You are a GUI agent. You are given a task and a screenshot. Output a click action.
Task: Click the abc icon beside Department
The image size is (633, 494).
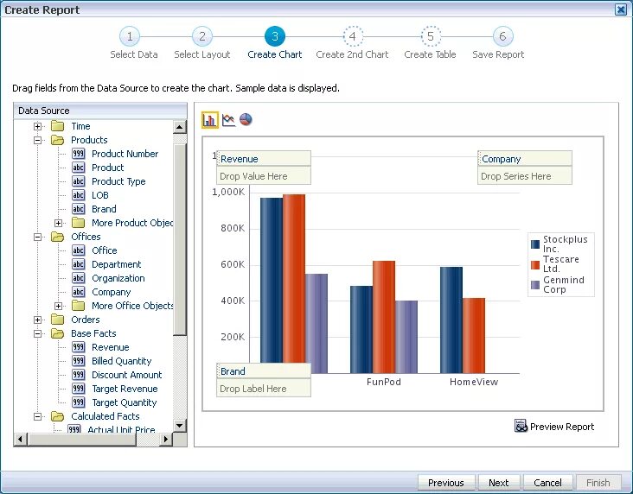click(79, 264)
